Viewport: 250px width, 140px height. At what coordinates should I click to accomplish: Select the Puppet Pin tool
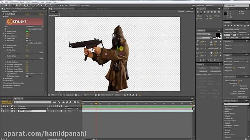pos(50,6)
